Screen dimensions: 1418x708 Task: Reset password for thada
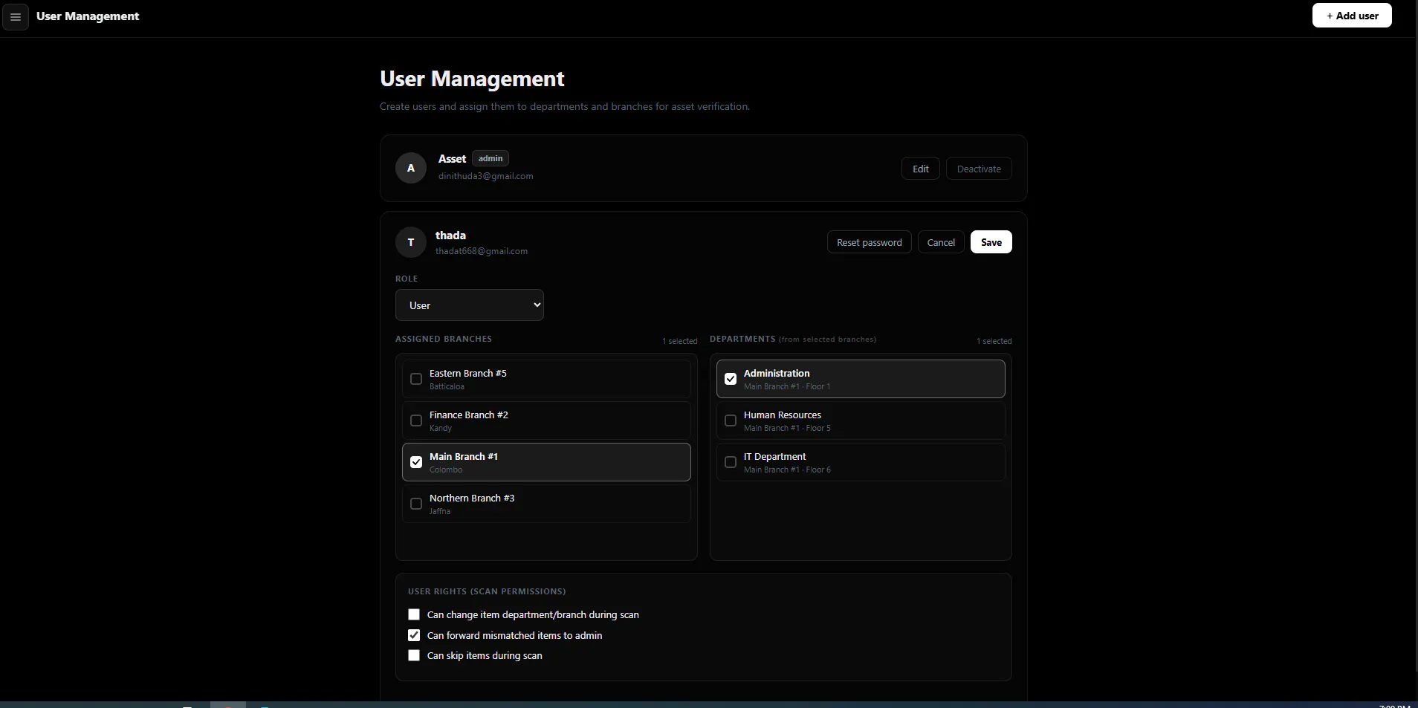pos(870,242)
